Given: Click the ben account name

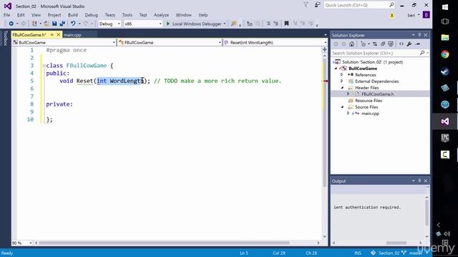Looking at the screenshot, I should click(x=411, y=15).
